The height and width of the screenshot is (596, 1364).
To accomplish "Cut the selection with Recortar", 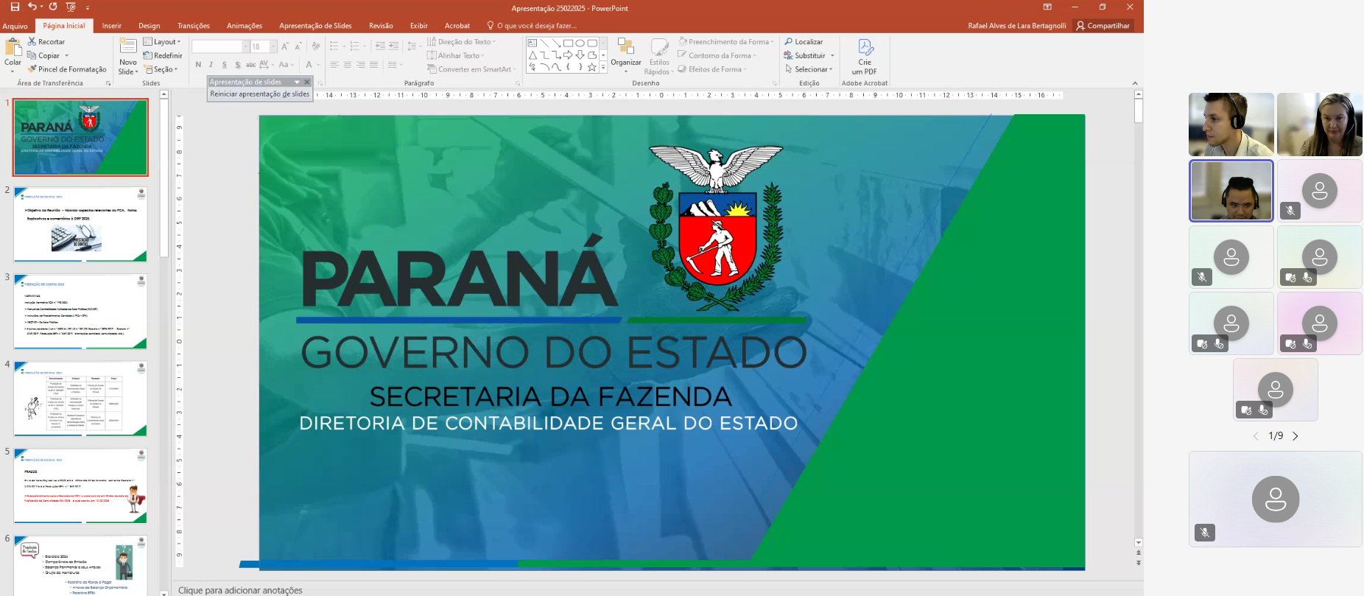I will [x=46, y=42].
